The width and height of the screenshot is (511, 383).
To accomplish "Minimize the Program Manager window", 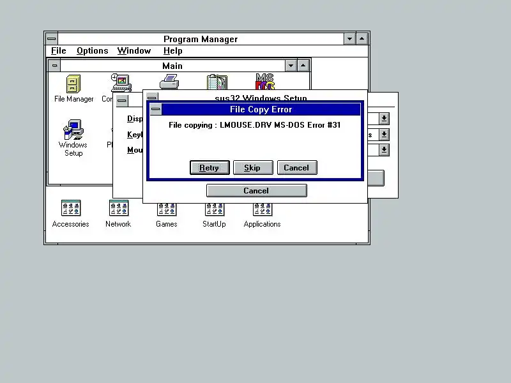I will click(x=349, y=39).
